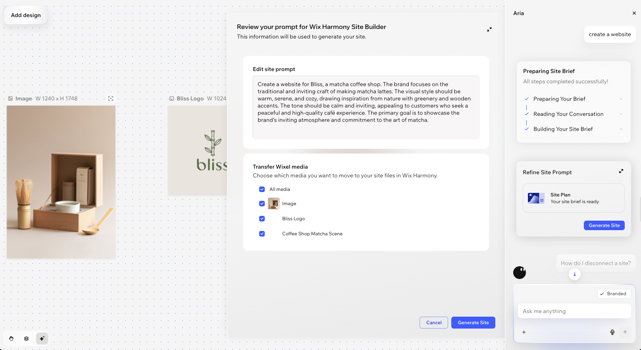Activate the microphone voice input icon
The height and width of the screenshot is (350, 641).
point(612,332)
